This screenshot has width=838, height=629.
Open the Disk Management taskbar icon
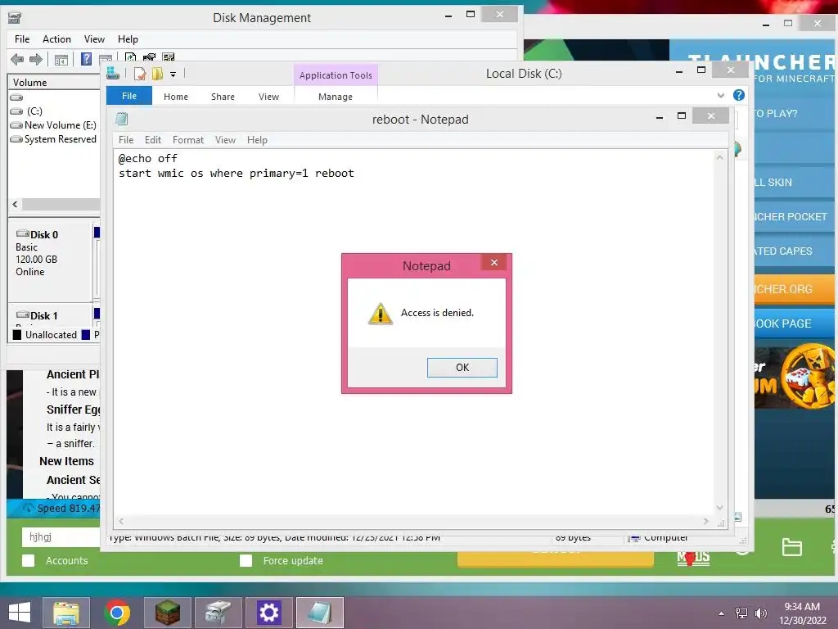click(218, 613)
